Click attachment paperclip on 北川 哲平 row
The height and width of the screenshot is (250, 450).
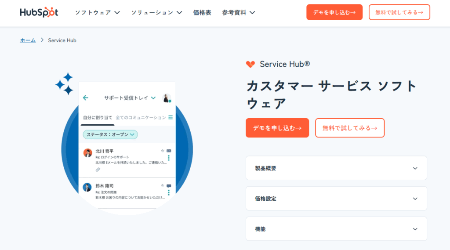[98, 170]
